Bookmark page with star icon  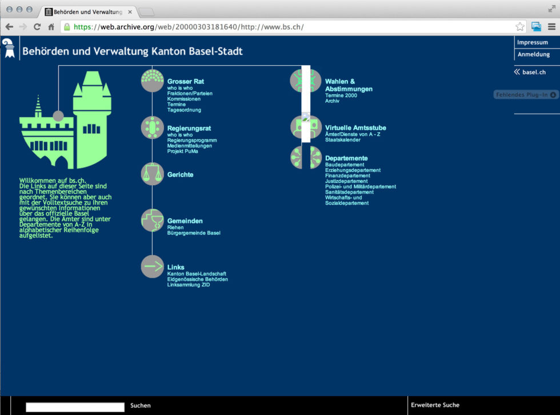point(520,27)
